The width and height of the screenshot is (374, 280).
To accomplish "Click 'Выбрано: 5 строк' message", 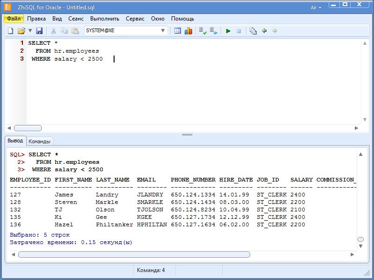I will pyautogui.click(x=40, y=235).
